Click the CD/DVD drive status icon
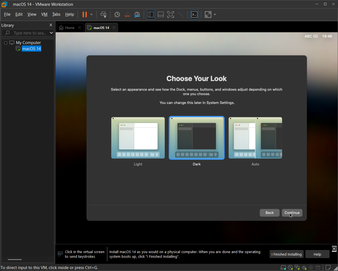This screenshot has width=338, height=271. pos(291,268)
